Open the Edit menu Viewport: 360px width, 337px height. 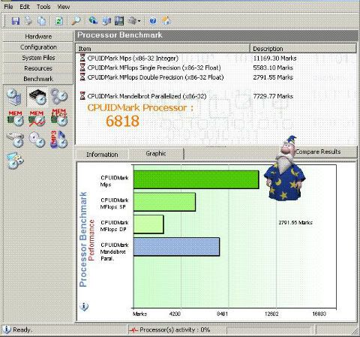click(25, 7)
